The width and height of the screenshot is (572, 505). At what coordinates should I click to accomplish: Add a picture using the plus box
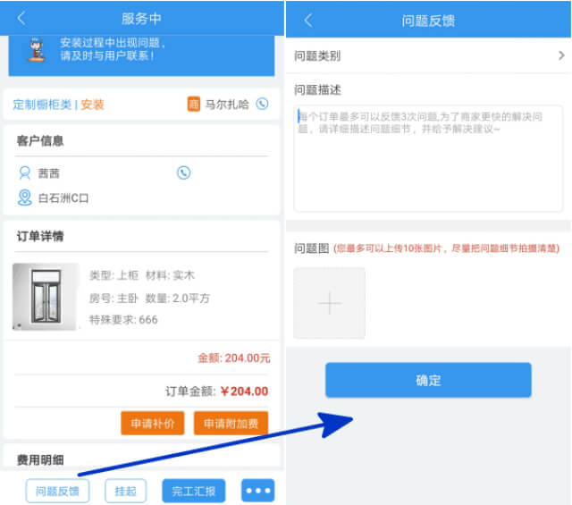coord(329,304)
